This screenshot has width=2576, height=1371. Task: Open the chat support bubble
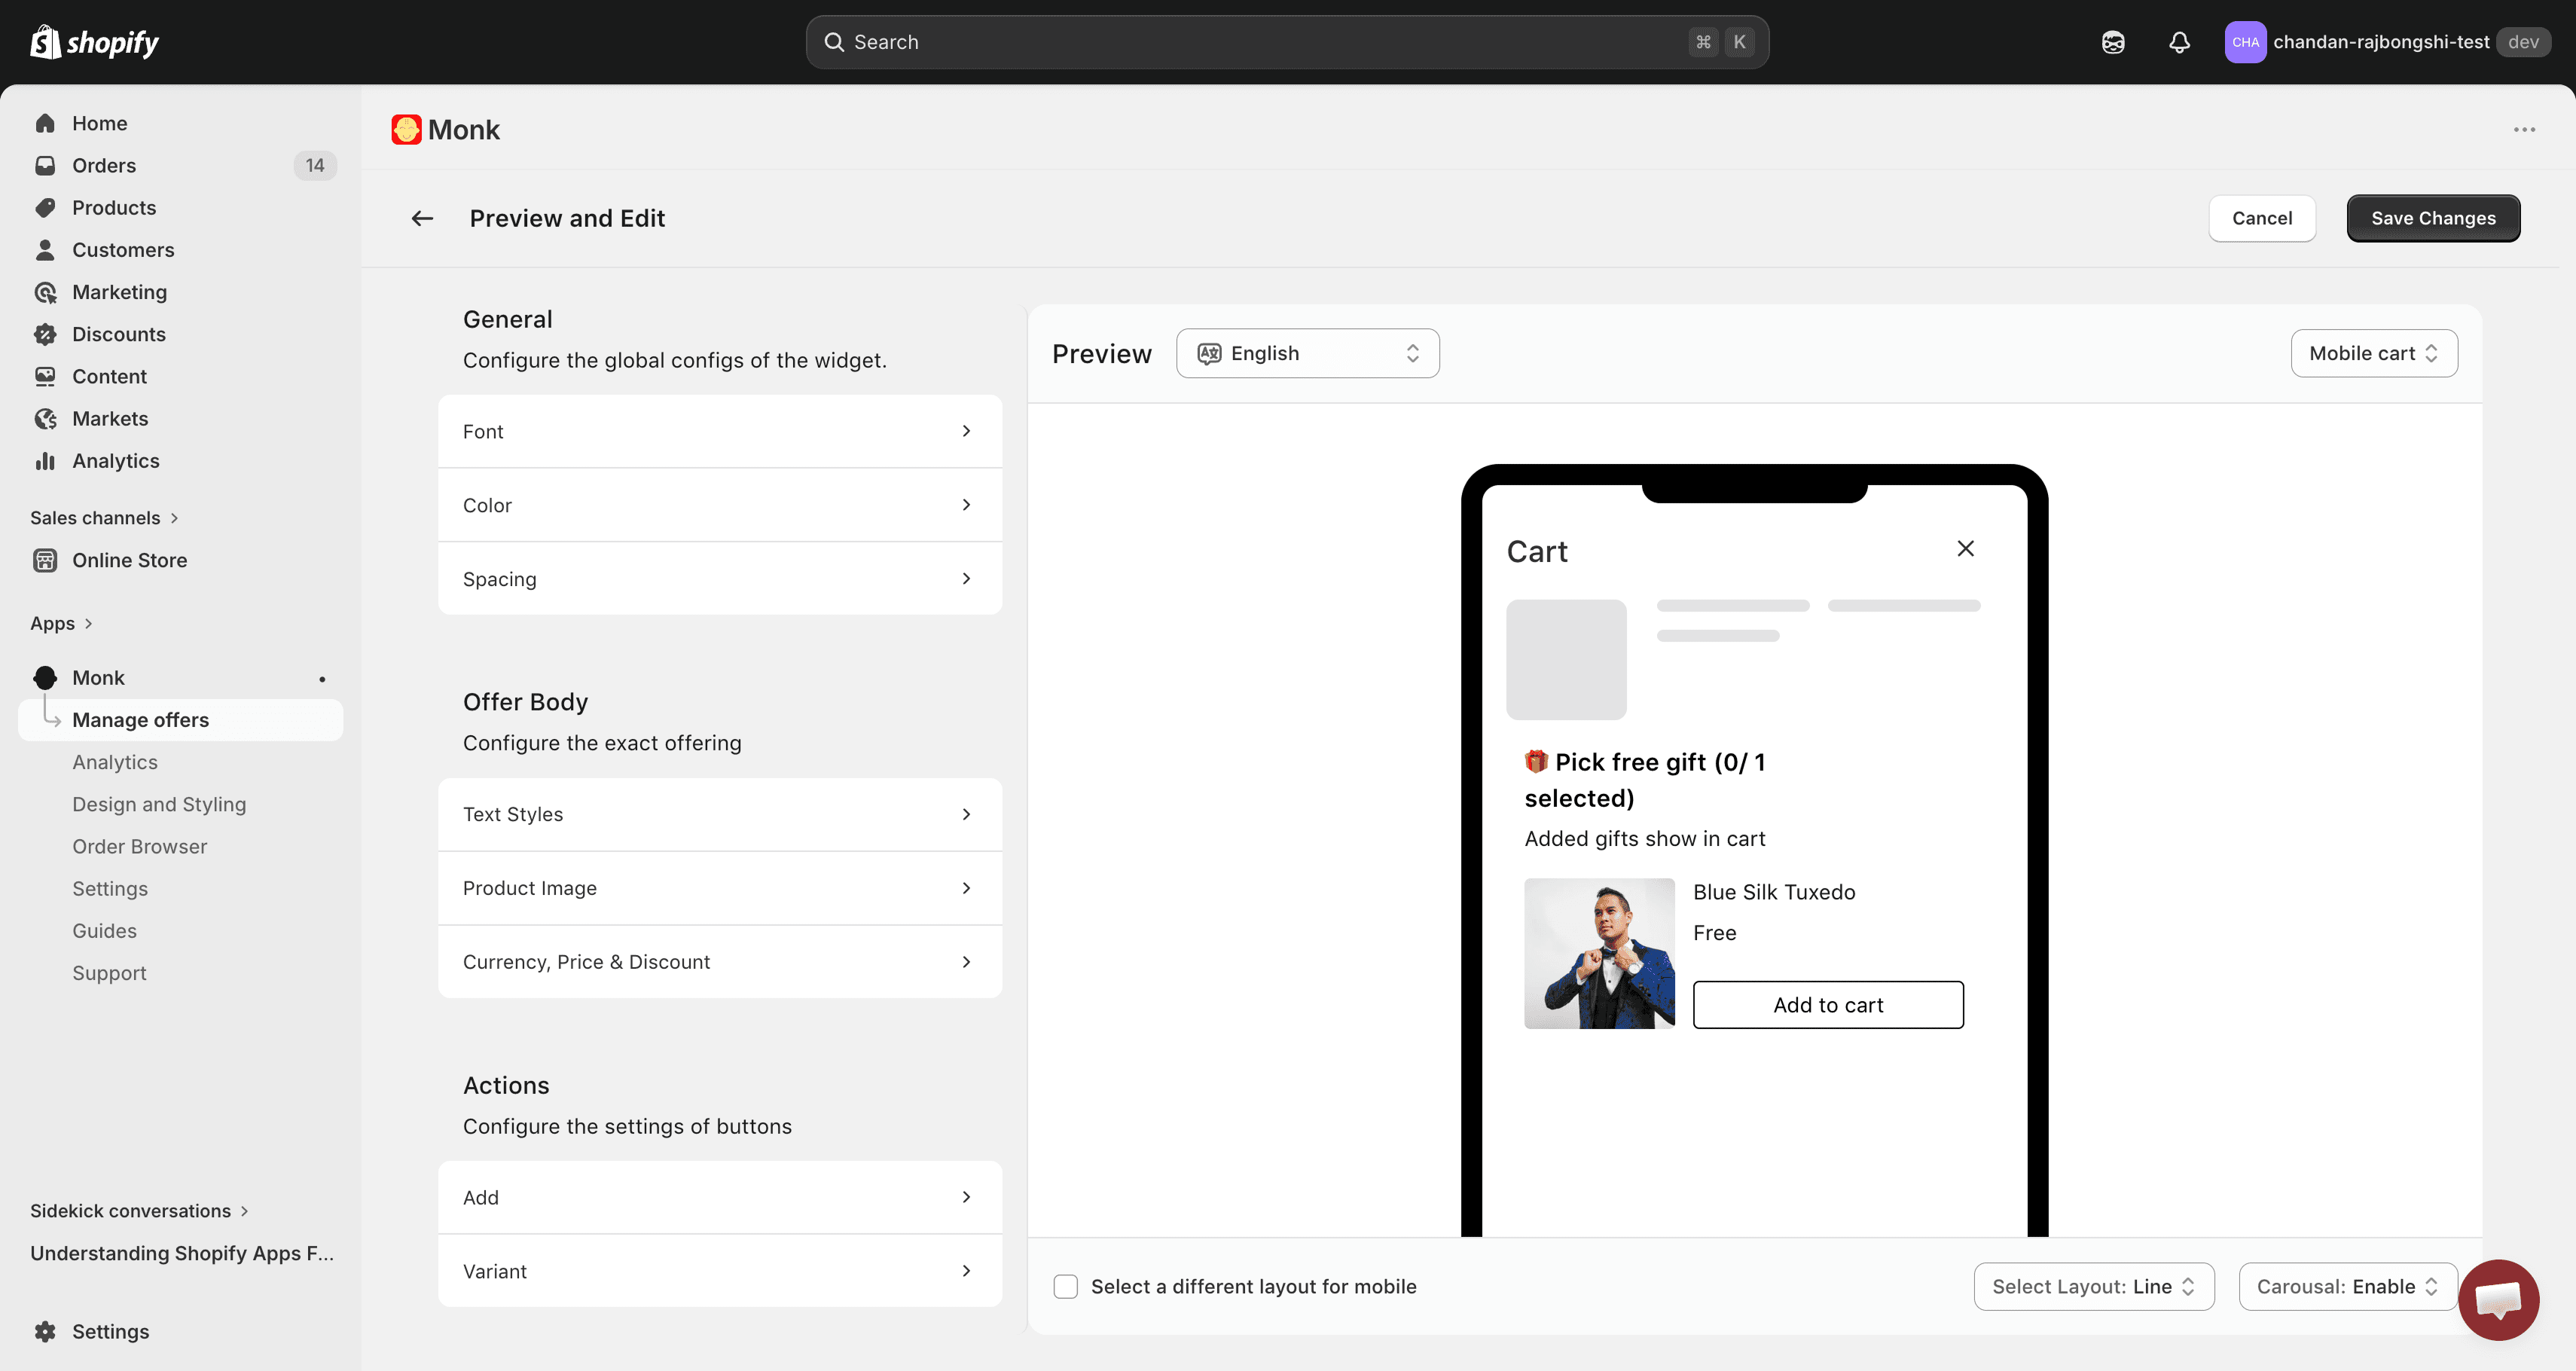point(2498,1299)
